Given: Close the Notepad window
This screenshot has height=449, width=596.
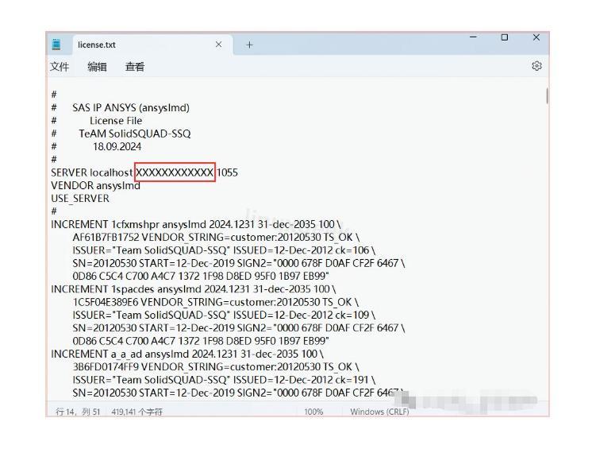Looking at the screenshot, I should point(536,38).
